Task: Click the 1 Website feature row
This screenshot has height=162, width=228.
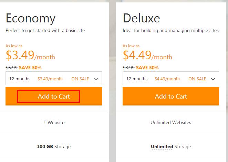Action: coord(54,122)
